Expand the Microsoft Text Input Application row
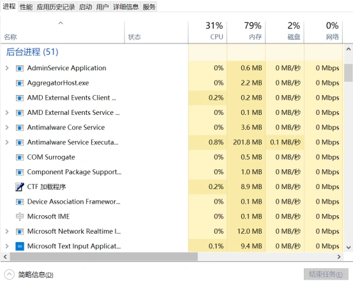The width and height of the screenshot is (353, 288). point(7,246)
